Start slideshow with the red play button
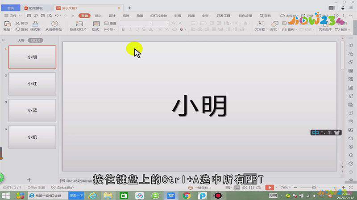Image resolution: width=357 pixels, height=200 pixels. [x=270, y=188]
